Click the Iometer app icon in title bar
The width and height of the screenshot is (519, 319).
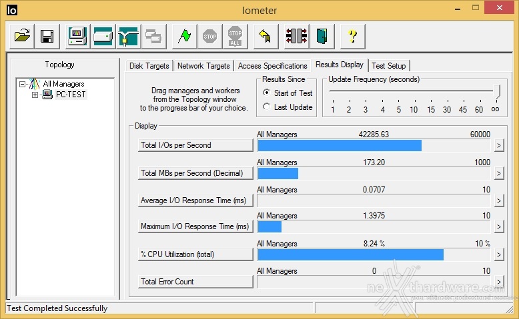(x=11, y=10)
